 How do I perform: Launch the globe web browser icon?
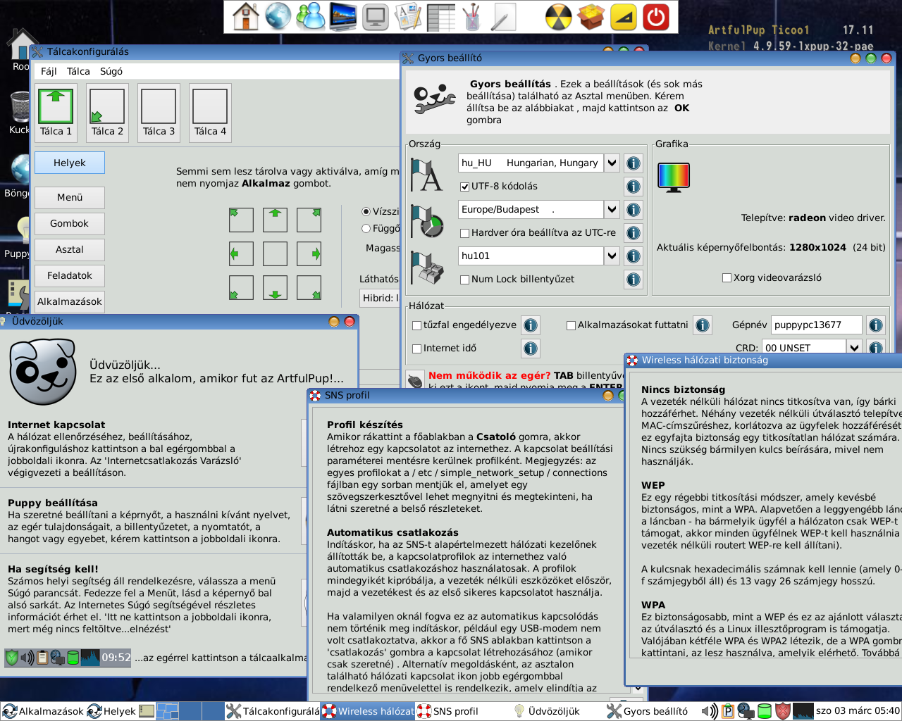pyautogui.click(x=278, y=16)
